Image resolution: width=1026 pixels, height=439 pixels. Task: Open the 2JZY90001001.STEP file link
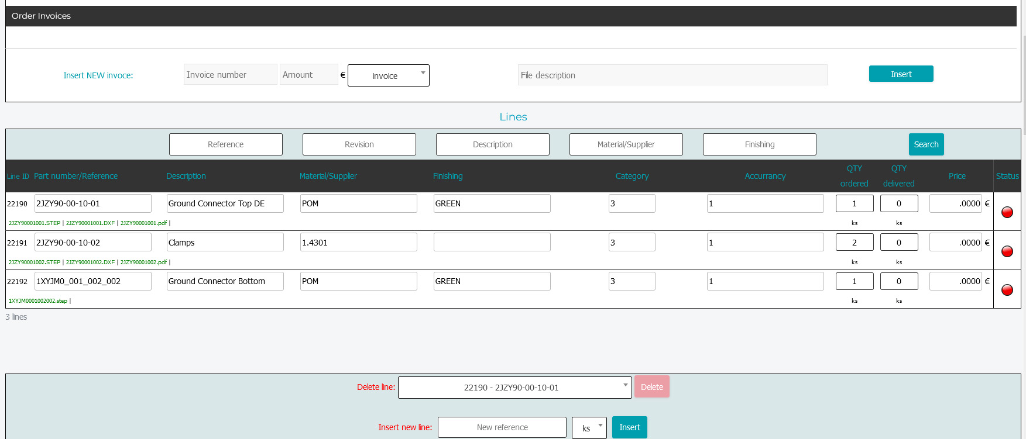35,223
